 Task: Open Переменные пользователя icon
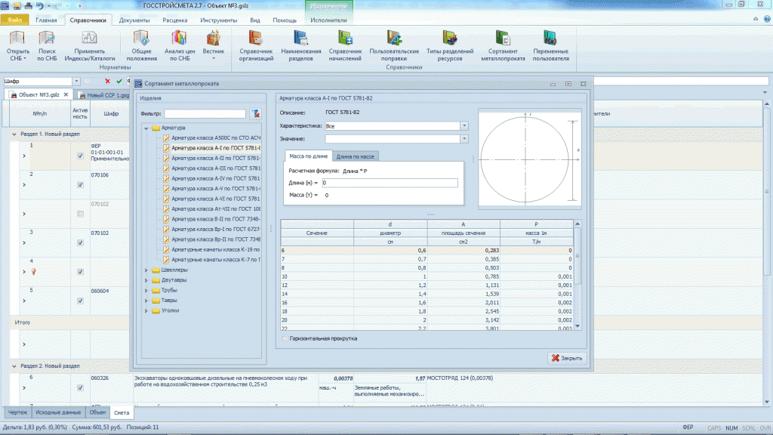click(550, 39)
